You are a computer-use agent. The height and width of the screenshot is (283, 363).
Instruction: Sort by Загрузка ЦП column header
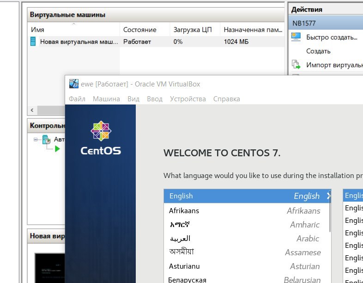point(195,30)
